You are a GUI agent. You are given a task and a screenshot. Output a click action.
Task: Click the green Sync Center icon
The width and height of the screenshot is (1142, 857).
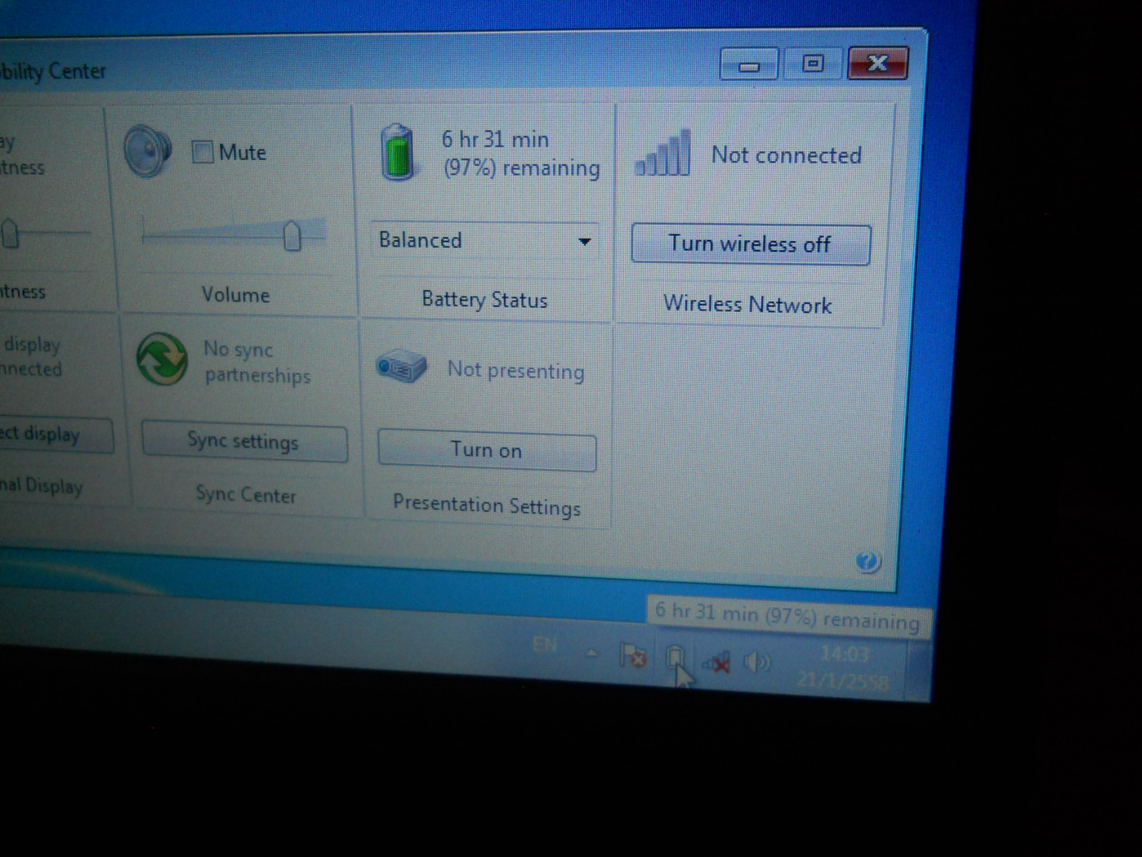click(162, 359)
